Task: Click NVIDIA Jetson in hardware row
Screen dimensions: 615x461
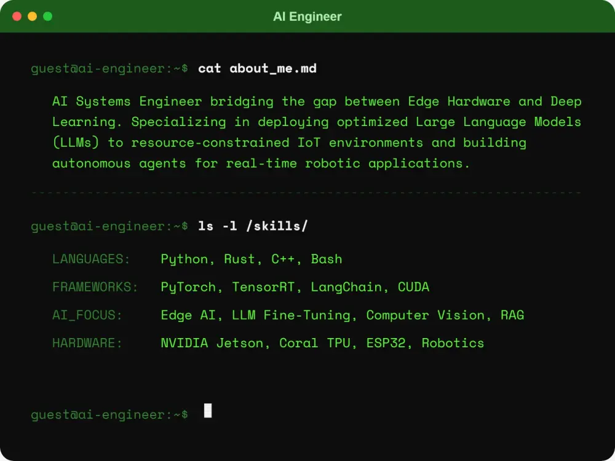Action: (212, 343)
